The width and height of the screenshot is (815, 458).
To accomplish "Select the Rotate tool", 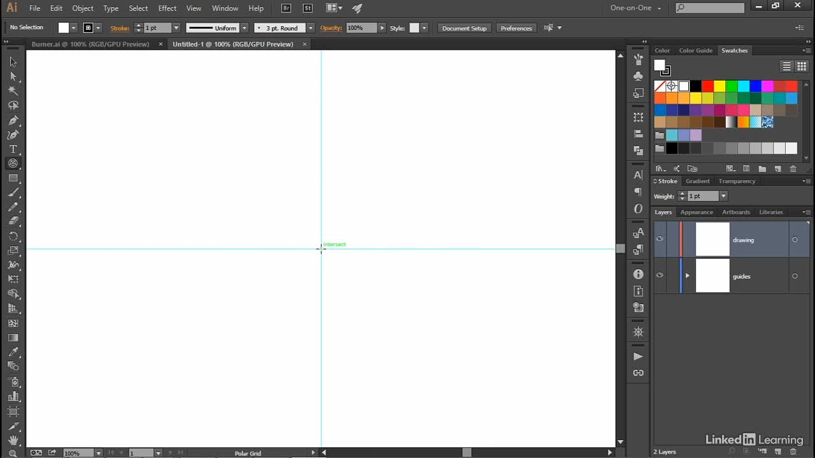I will (x=13, y=235).
